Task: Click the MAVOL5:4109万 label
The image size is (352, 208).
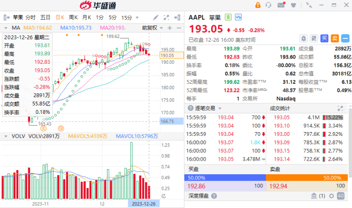Action: point(88,136)
